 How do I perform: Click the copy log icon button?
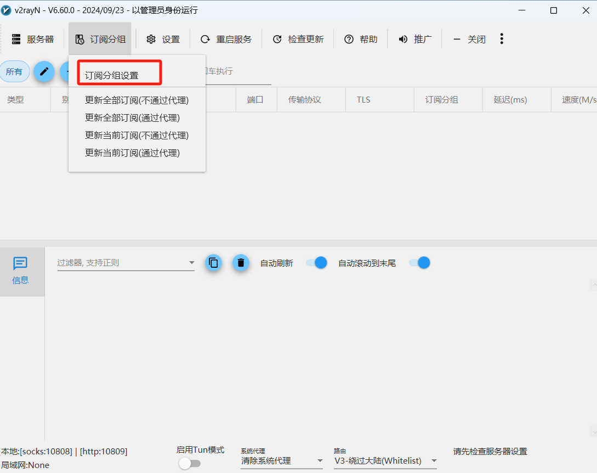click(x=214, y=263)
